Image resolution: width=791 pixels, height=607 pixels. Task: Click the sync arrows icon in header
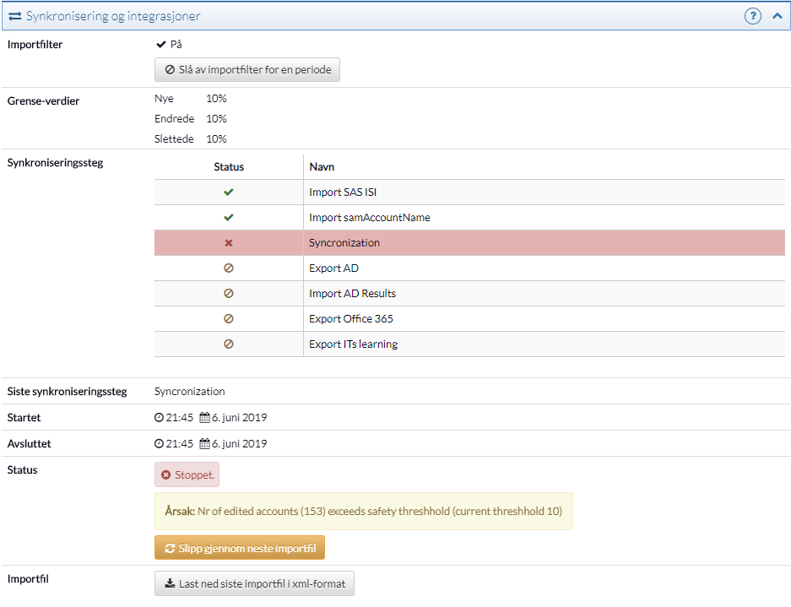point(15,16)
